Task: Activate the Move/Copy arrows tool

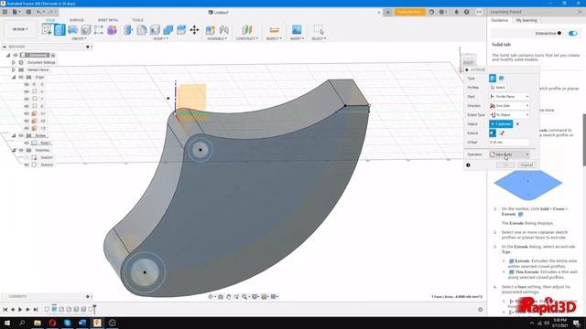Action: pyautogui.click(x=194, y=30)
